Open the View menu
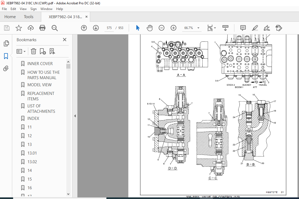 pyautogui.click(x=23, y=9)
